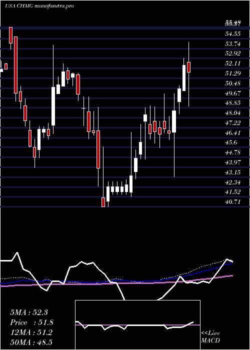Select the 48.04 price axis label
Viewport: 250px width, 350px height.
[x=233, y=113]
